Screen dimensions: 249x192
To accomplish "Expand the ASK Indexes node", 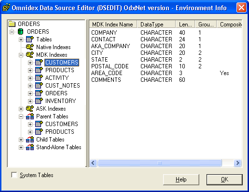I will pyautogui.click(x=21, y=109).
